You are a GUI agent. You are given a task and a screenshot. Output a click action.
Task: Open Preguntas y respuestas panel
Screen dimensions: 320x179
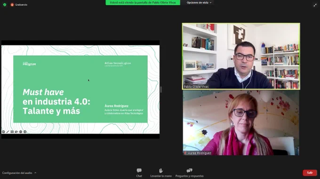pos(190,173)
